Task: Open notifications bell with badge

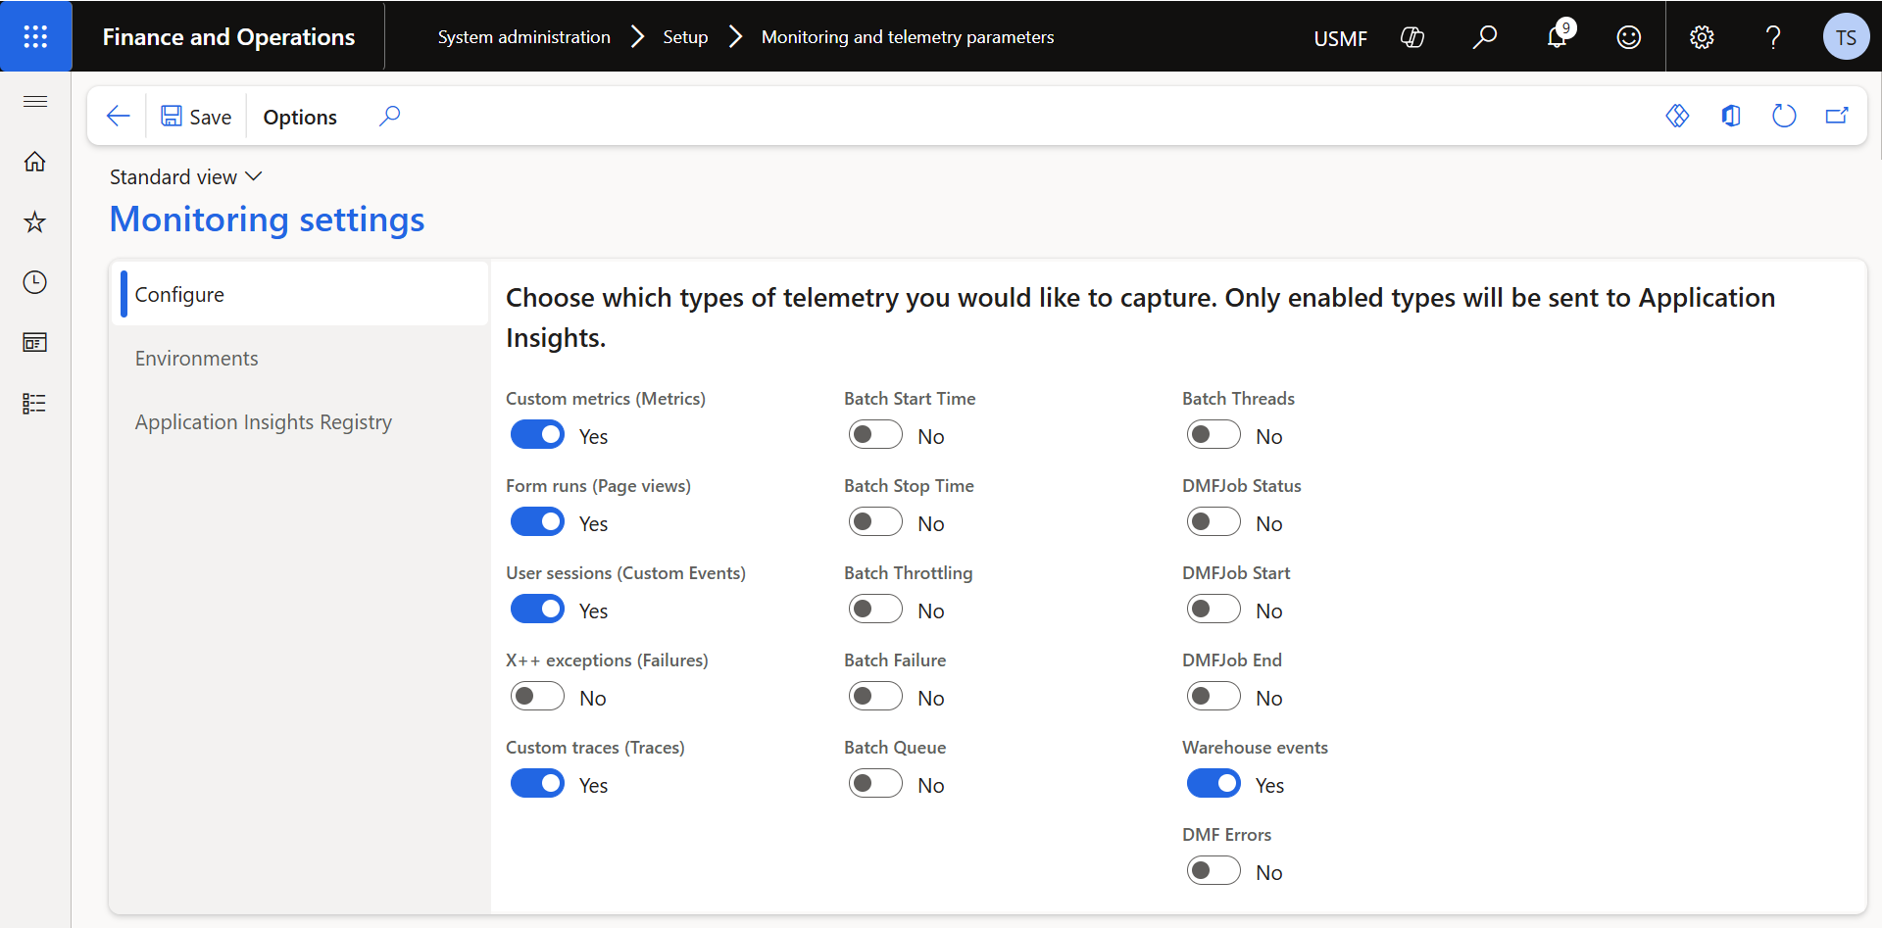Action: pyautogui.click(x=1559, y=35)
